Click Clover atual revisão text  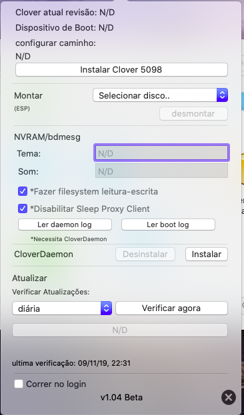[x=65, y=13]
